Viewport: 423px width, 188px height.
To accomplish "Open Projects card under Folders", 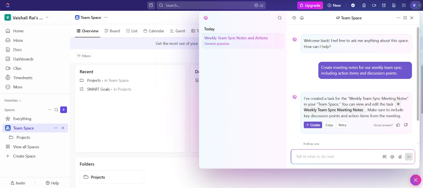I will pos(112,177).
